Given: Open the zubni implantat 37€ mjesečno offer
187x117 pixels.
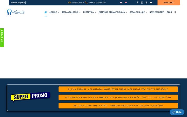Looking at the screenshot, I should [x=118, y=89].
